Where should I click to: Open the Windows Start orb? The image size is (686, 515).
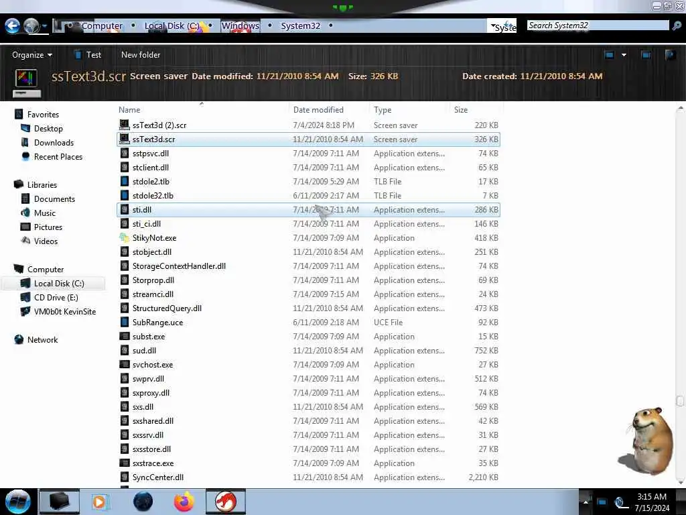point(18,502)
